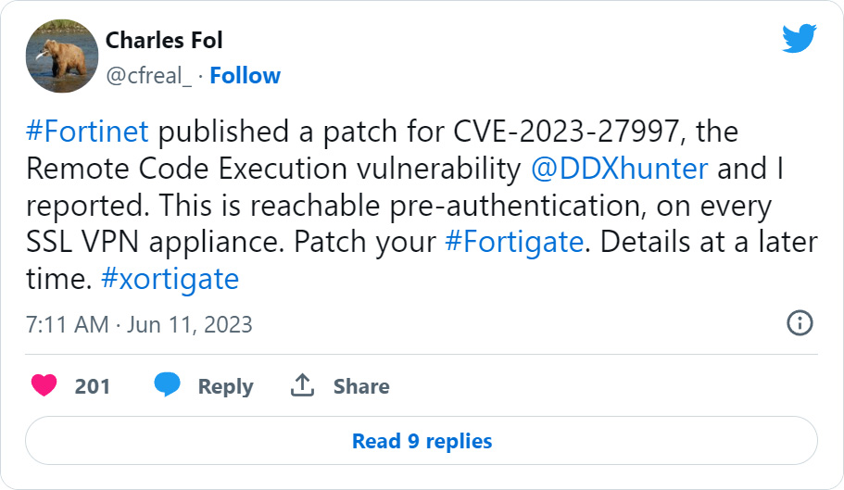The height and width of the screenshot is (490, 844).
Task: Click the share upload arrow icon
Action: pos(302,385)
